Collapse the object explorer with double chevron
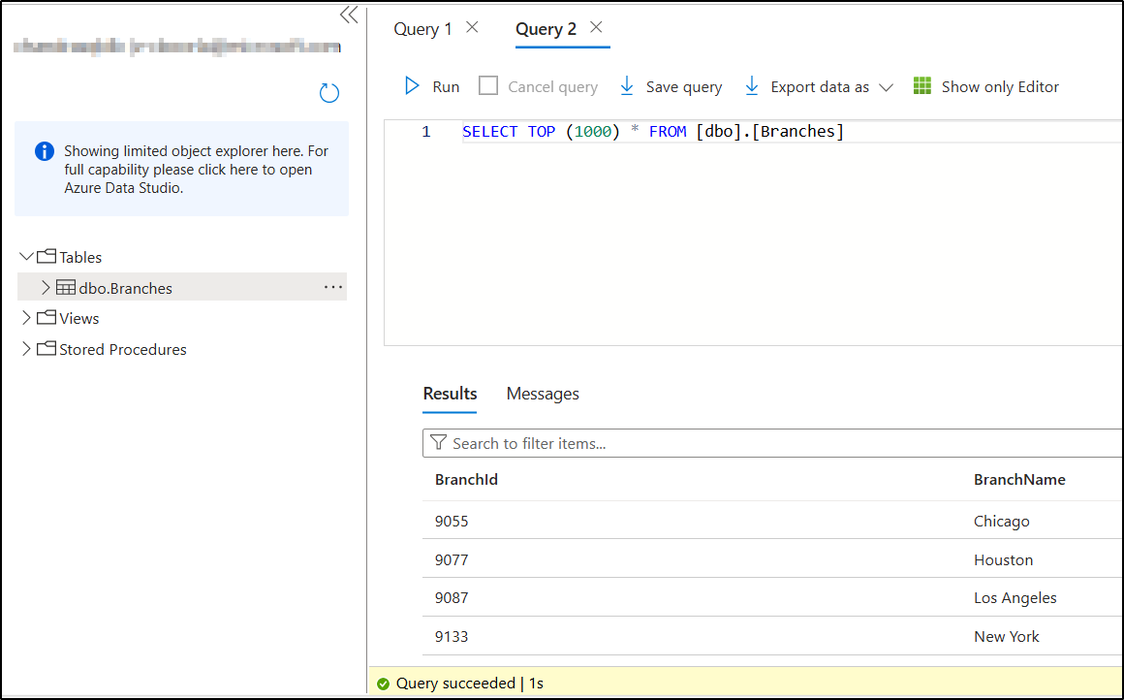This screenshot has height=700, width=1124. click(x=349, y=16)
